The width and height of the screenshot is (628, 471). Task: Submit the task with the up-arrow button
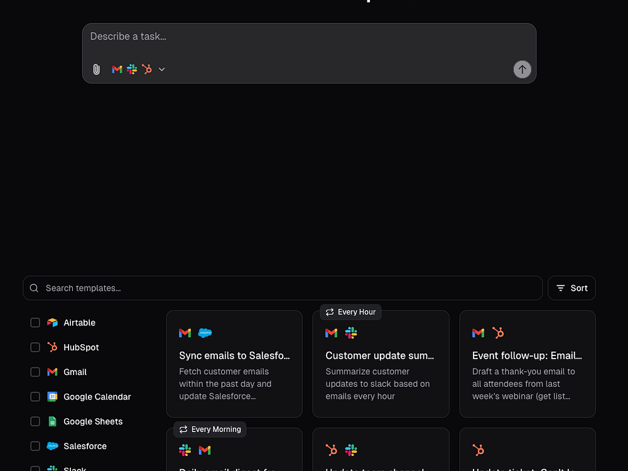[522, 69]
